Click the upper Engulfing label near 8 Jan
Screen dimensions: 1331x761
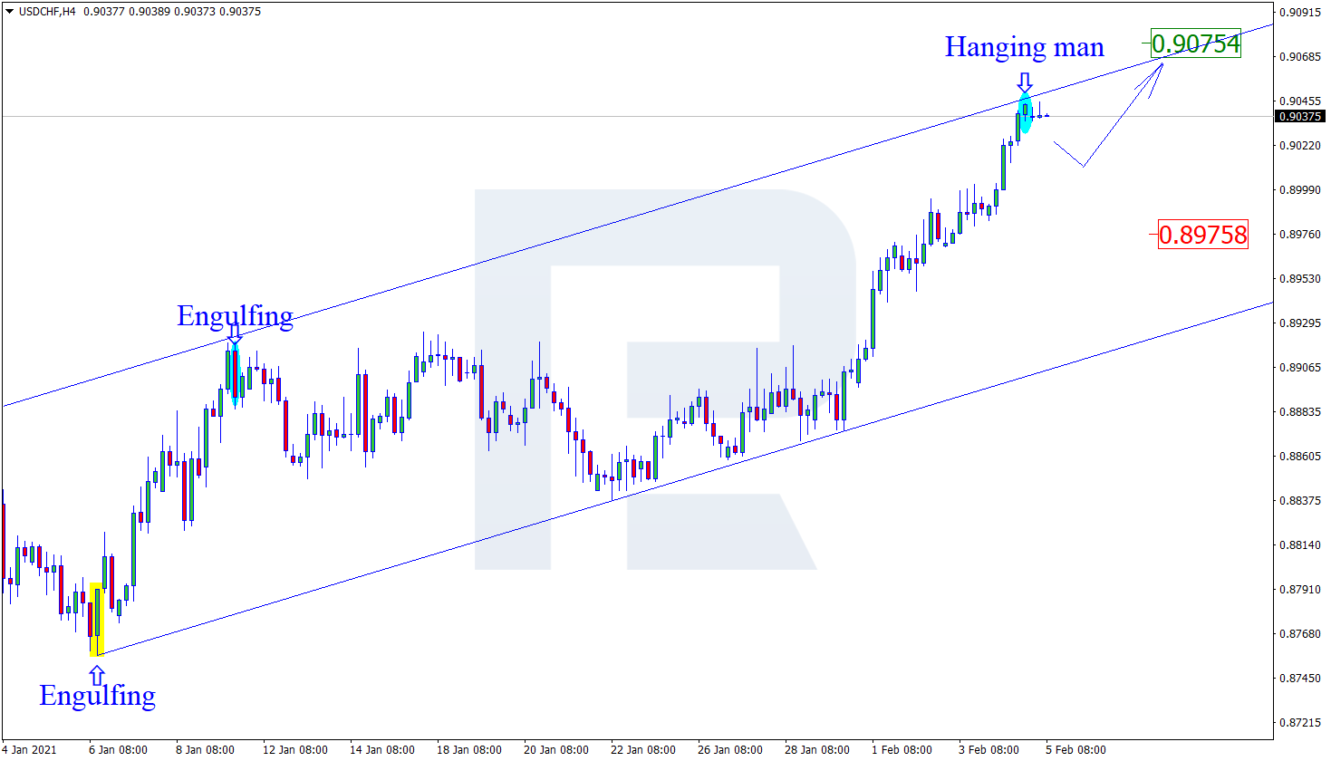pos(235,316)
